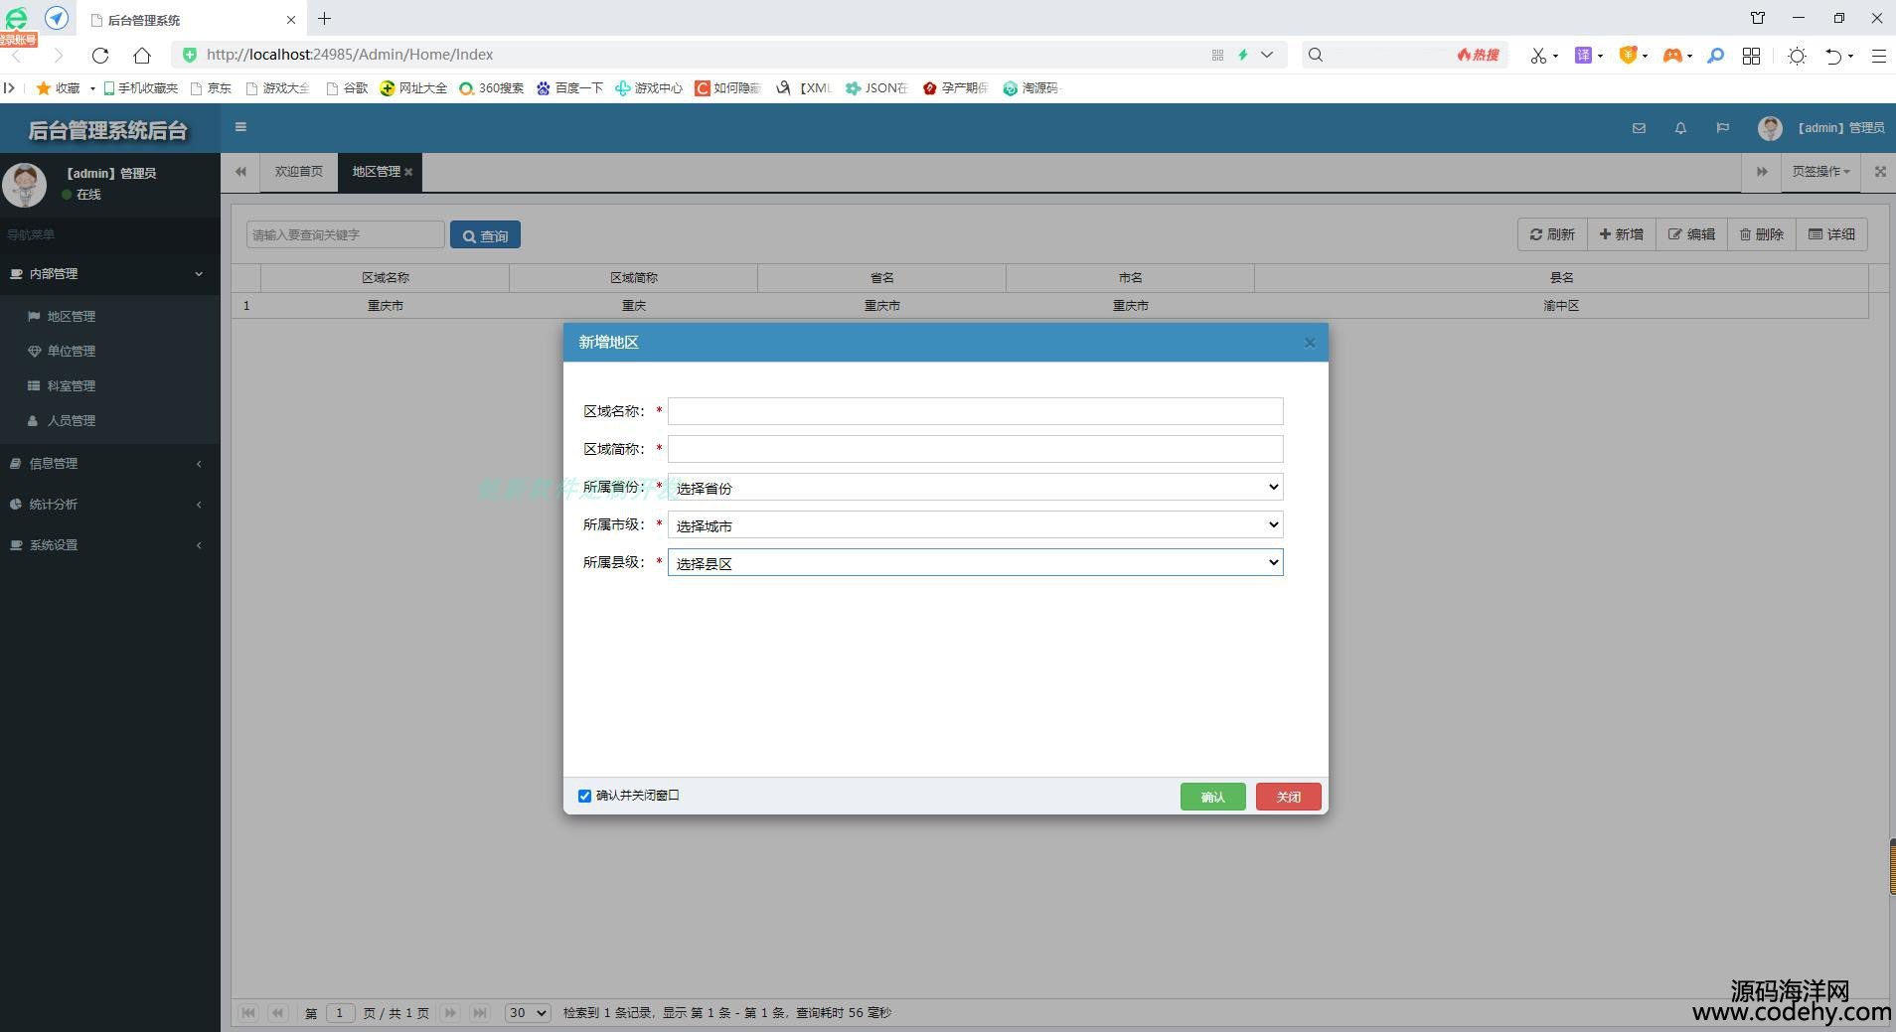Click the green 确认 button

pos(1212,797)
